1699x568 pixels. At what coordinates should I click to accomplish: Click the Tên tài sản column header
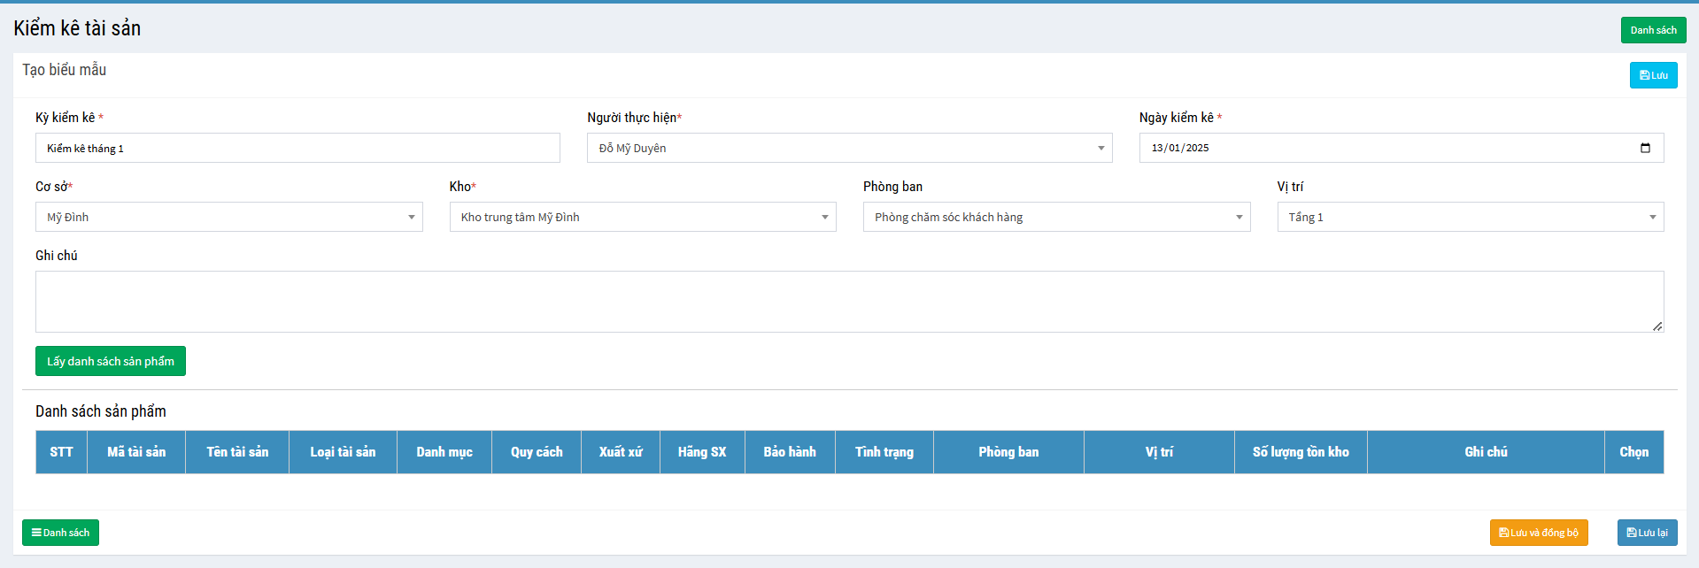tap(237, 452)
